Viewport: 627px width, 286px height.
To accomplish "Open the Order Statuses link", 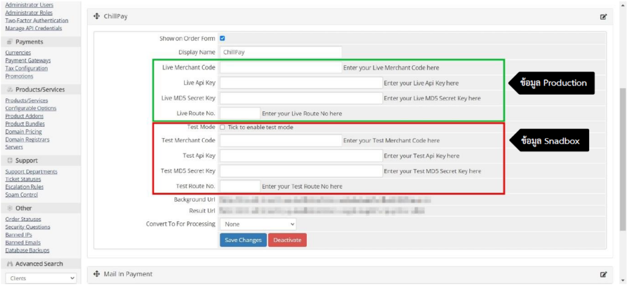I will point(23,219).
